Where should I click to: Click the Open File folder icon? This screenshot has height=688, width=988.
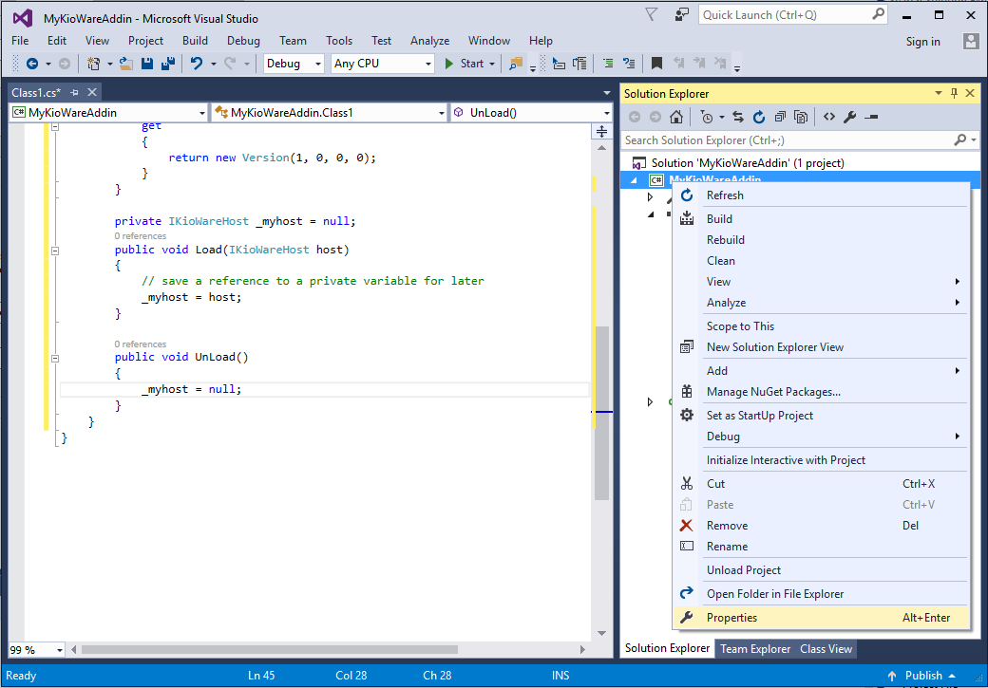(126, 64)
